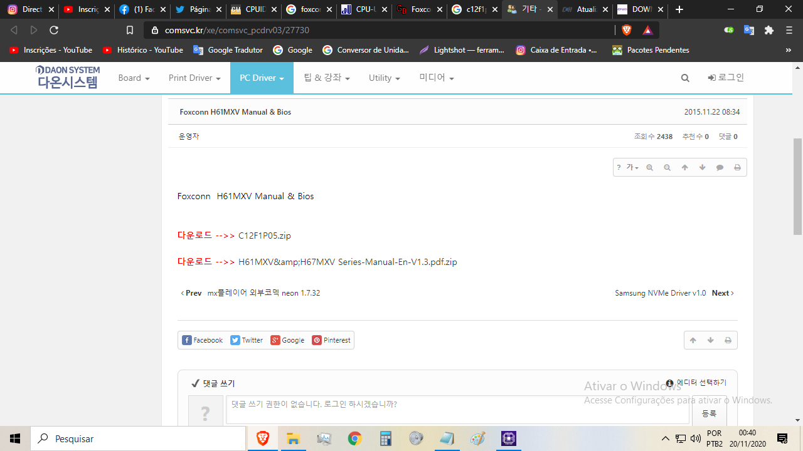Open the extensions puzzle icon

coord(769,30)
